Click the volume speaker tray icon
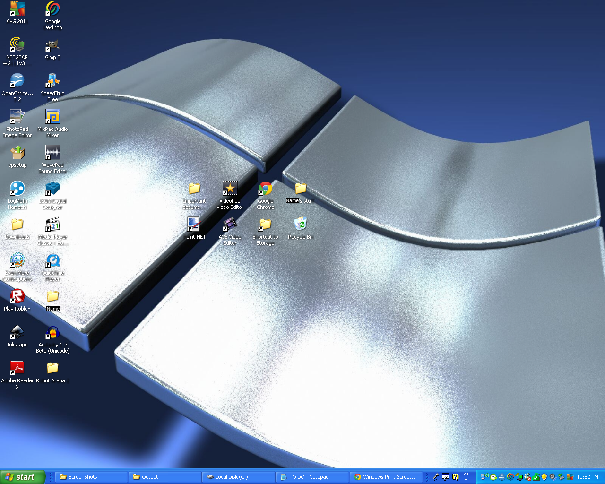The image size is (605, 484). (x=553, y=477)
